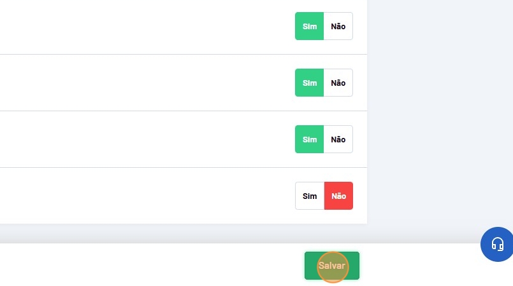
Task: Click the Salvar button
Action: [332, 266]
